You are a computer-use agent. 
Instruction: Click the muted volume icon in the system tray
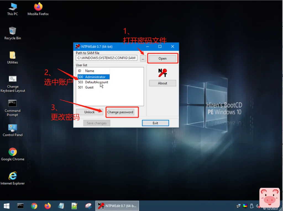[258, 206]
